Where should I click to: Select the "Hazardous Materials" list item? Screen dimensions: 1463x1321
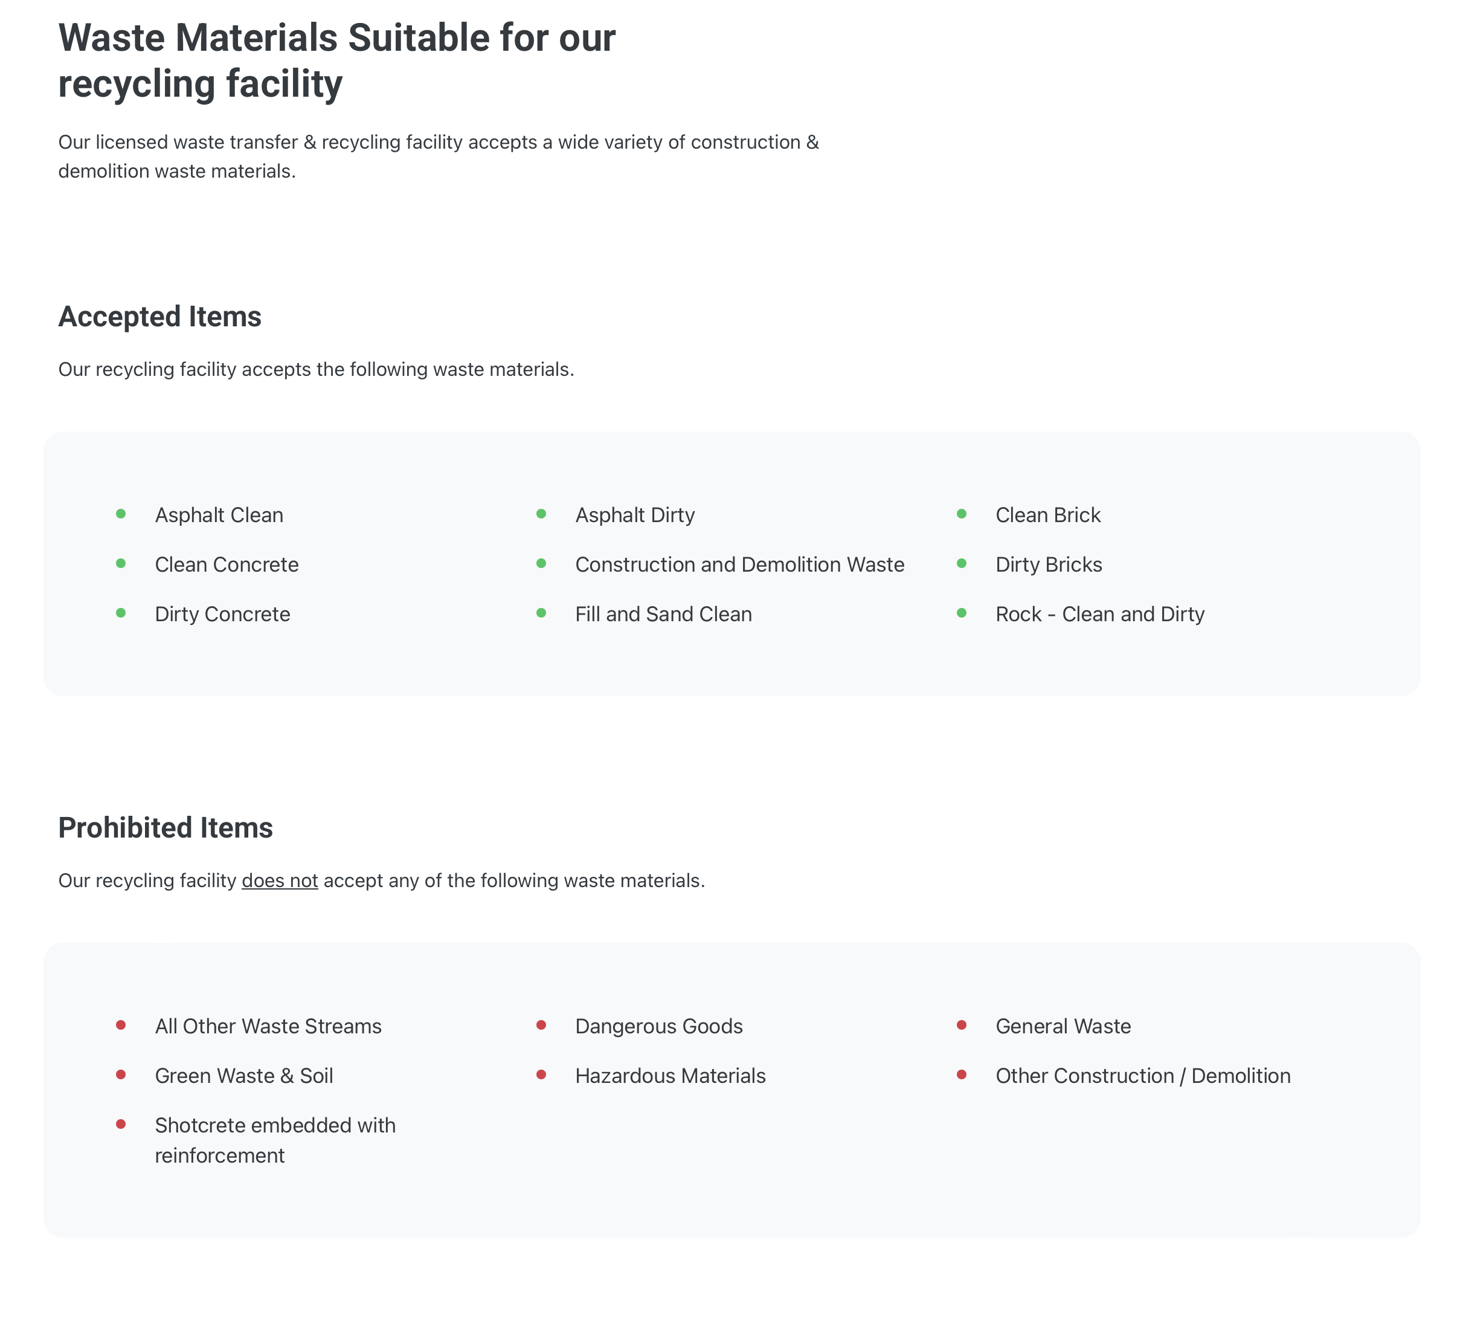[669, 1076]
